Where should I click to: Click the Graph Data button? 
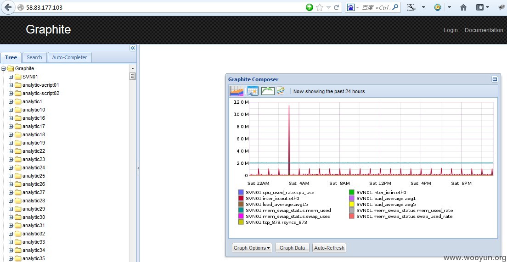click(292, 248)
